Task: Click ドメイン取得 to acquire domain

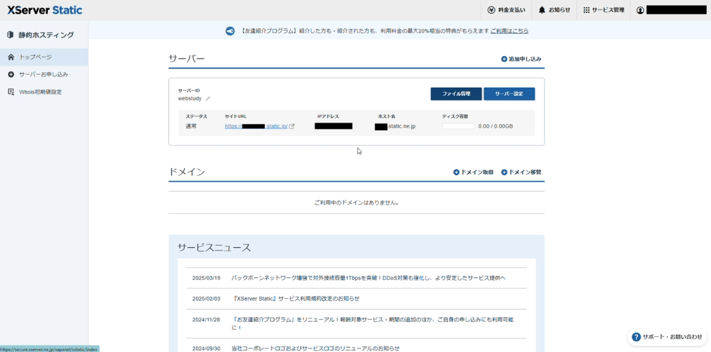Action: [473, 172]
